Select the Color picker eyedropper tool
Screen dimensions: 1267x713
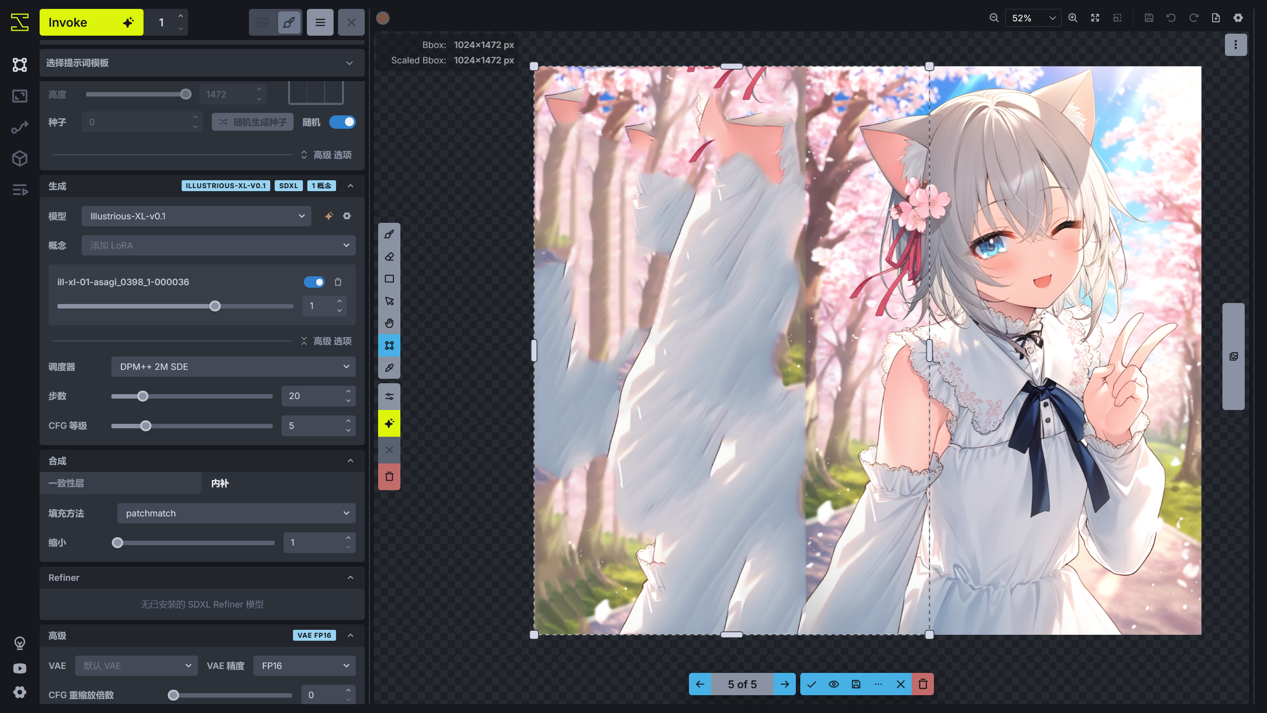click(x=389, y=368)
